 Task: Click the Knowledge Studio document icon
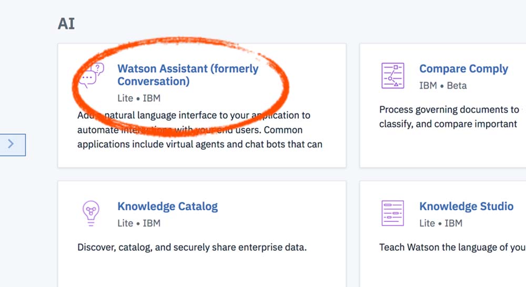coord(392,213)
